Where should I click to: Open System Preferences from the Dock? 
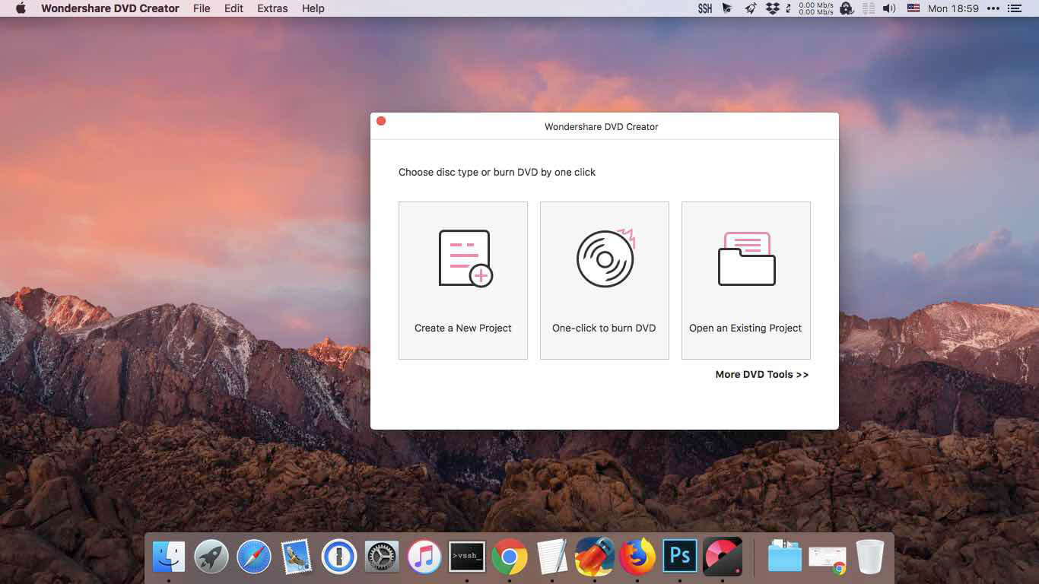coord(381,556)
